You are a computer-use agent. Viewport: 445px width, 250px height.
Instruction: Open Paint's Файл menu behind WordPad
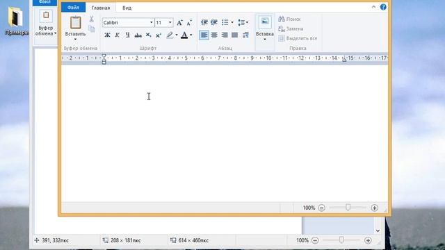point(44,2)
